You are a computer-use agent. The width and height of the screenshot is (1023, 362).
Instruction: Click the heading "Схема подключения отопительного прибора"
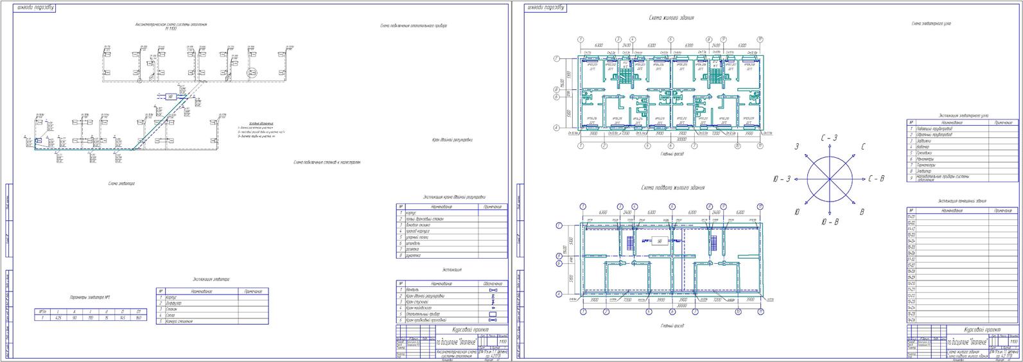pyautogui.click(x=414, y=26)
